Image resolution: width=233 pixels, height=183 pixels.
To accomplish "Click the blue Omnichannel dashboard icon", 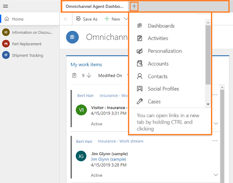I will coord(72,37).
